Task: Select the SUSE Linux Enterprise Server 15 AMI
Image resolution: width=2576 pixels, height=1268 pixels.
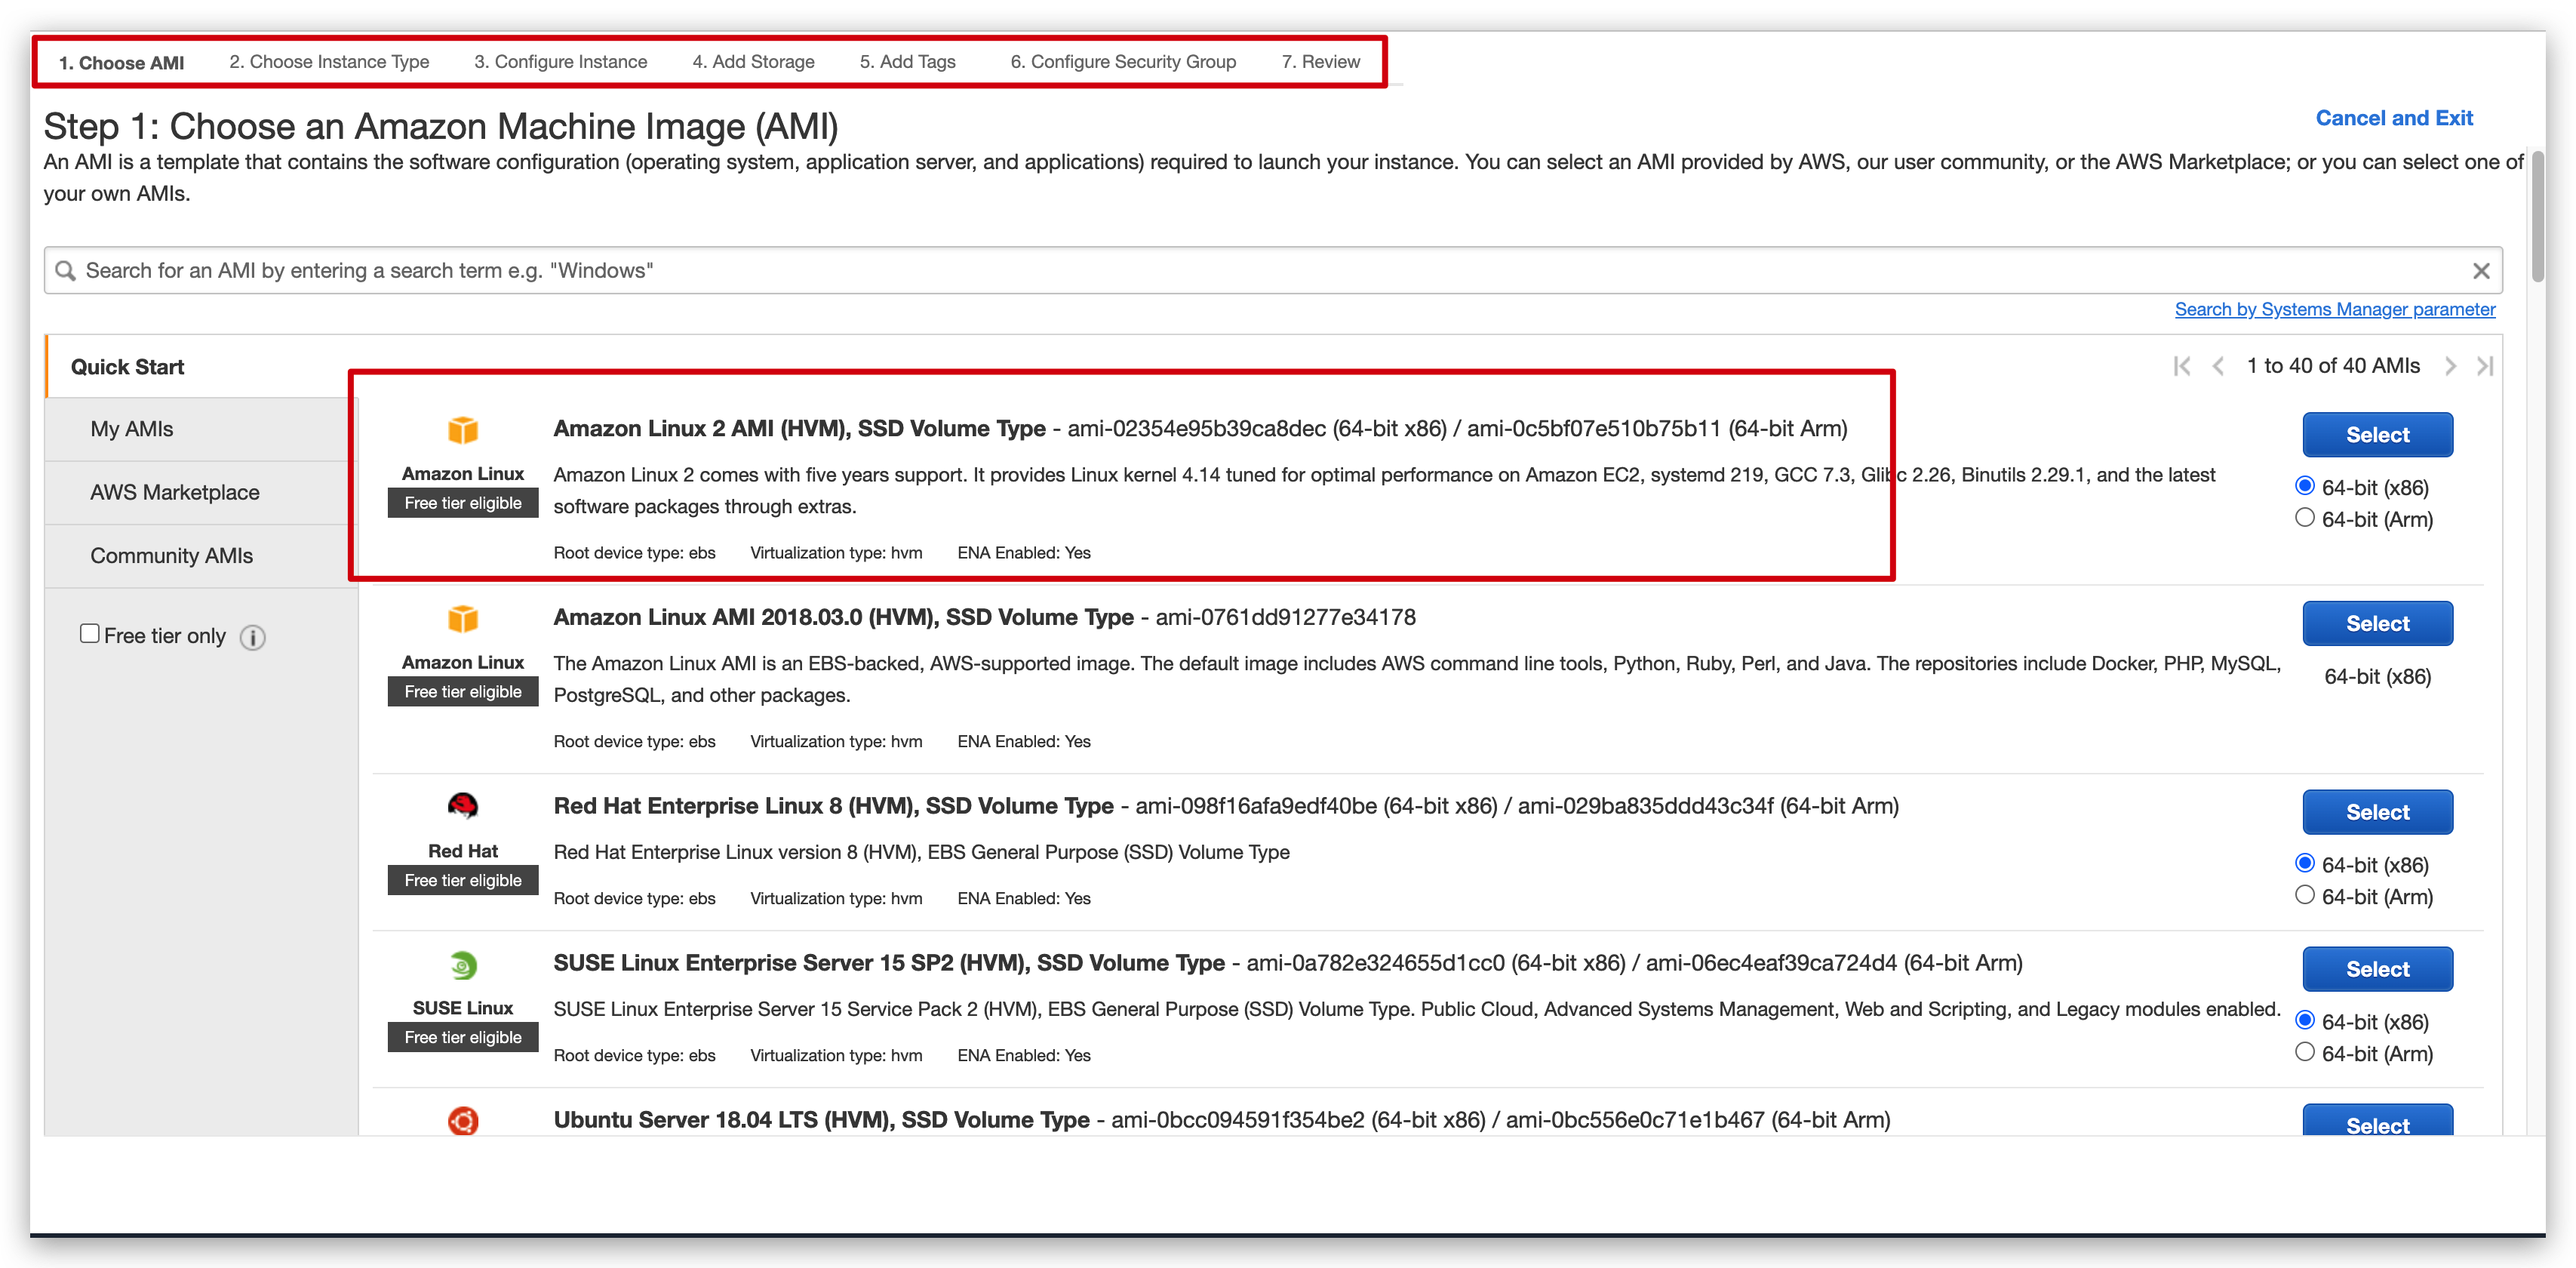Action: [2378, 970]
